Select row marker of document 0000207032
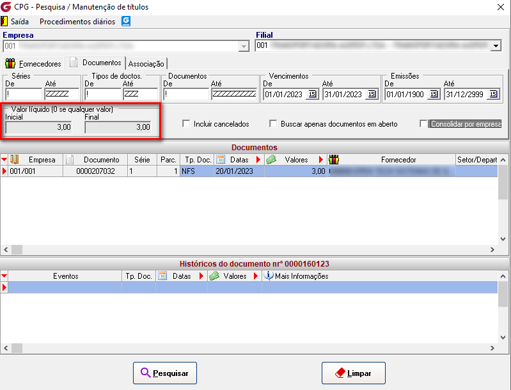Viewport: 511px width, 390px height. tap(4, 171)
